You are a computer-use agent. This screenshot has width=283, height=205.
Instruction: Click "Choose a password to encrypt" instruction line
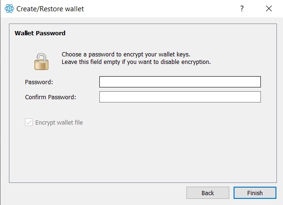tap(126, 54)
